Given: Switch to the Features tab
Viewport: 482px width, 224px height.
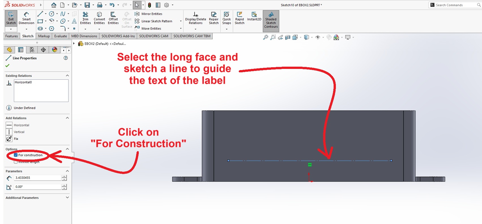Looking at the screenshot, I should point(12,36).
